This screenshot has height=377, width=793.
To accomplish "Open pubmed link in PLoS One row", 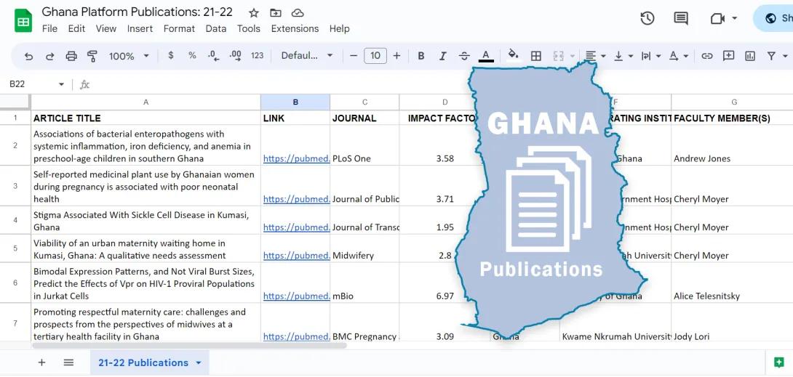I will point(296,158).
